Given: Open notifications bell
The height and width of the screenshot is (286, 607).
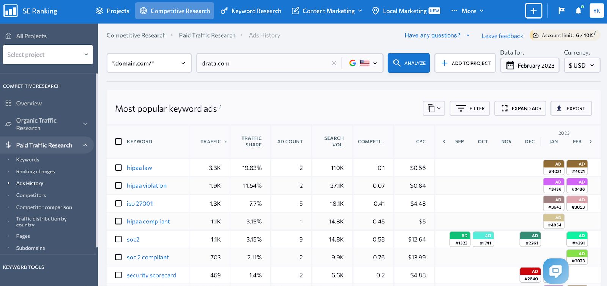Looking at the screenshot, I should (x=578, y=11).
